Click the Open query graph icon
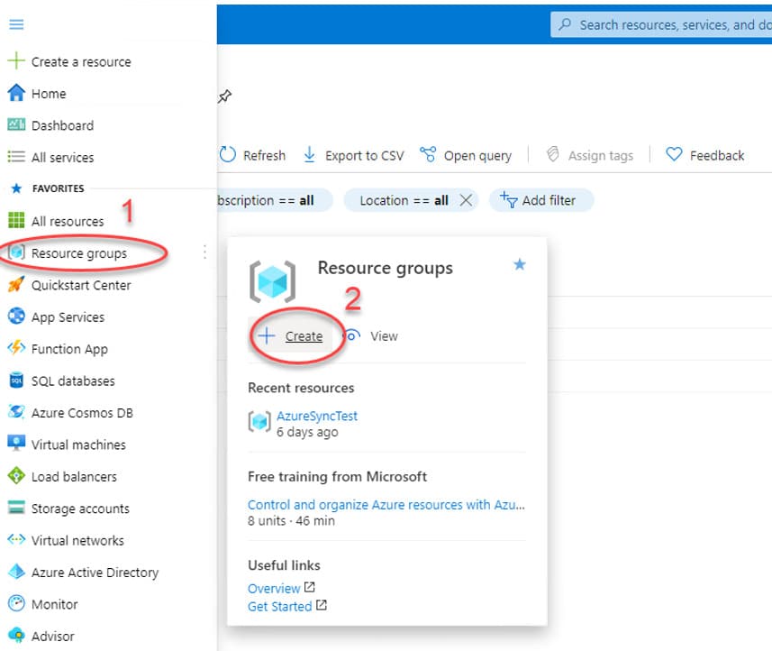Image resolution: width=772 pixels, height=651 pixels. coord(428,155)
